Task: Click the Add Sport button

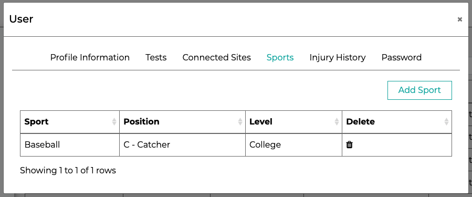Action: pos(419,90)
